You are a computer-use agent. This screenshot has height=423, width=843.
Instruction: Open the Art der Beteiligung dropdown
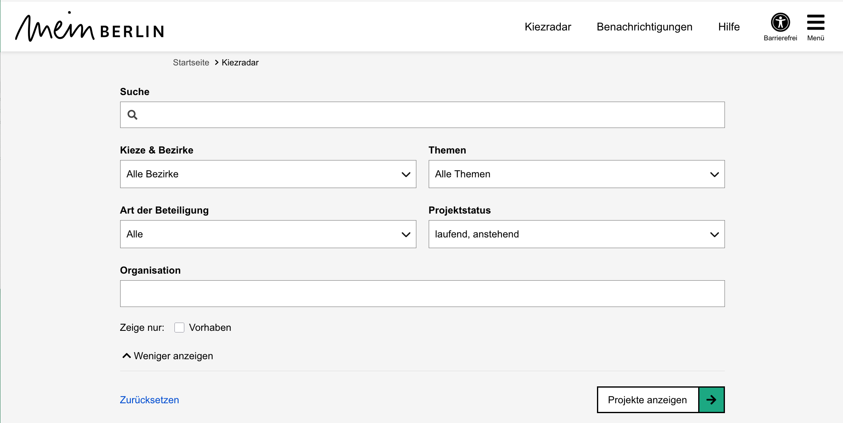pos(268,234)
